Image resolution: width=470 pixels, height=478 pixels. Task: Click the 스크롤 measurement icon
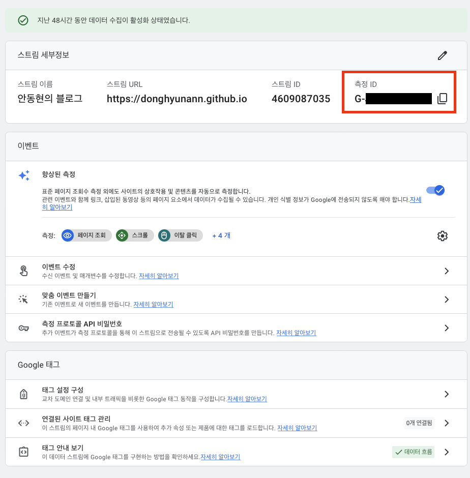(x=122, y=235)
